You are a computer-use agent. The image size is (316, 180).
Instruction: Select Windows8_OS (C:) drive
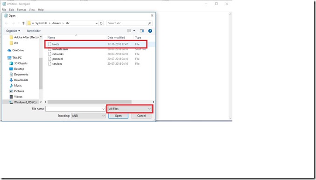(23, 102)
